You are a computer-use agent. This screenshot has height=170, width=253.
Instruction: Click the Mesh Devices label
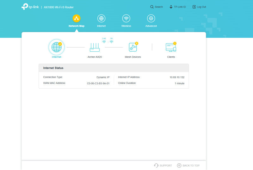pos(133,57)
